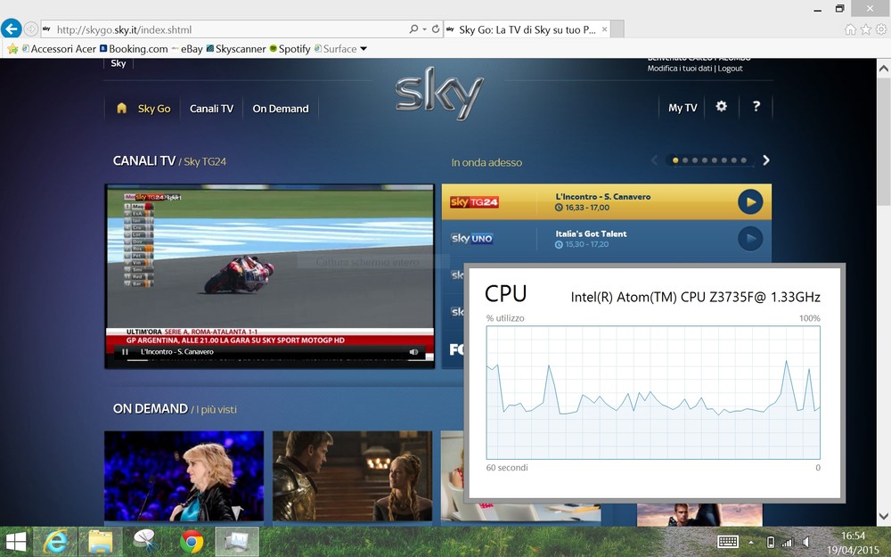Open the browser Favorites star icon
Image resolution: width=891 pixels, height=557 pixels.
coord(866,29)
